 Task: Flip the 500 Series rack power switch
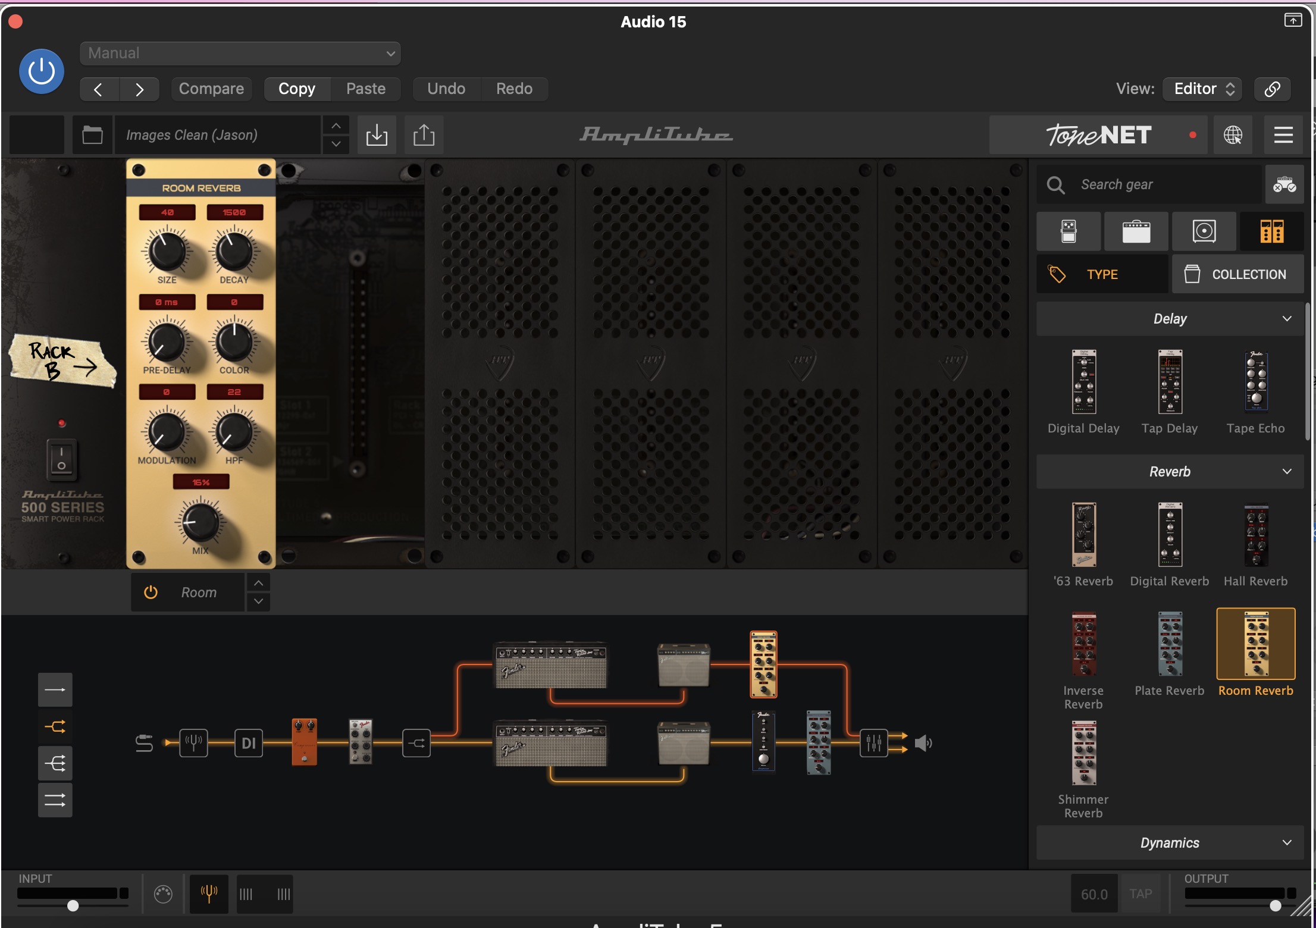point(61,459)
